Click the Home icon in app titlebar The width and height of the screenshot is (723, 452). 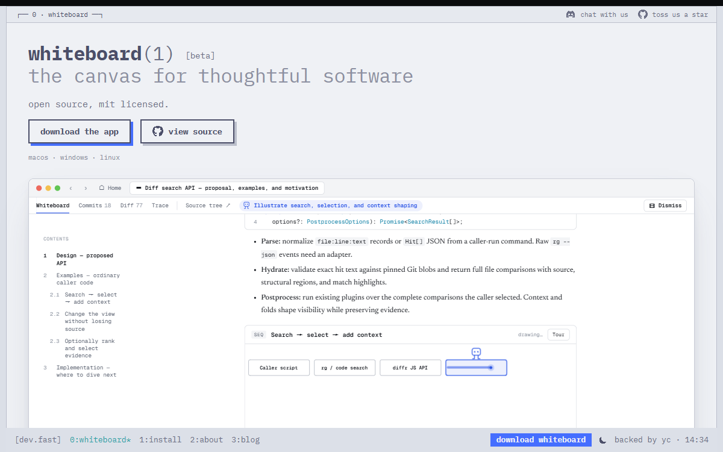[102, 188]
